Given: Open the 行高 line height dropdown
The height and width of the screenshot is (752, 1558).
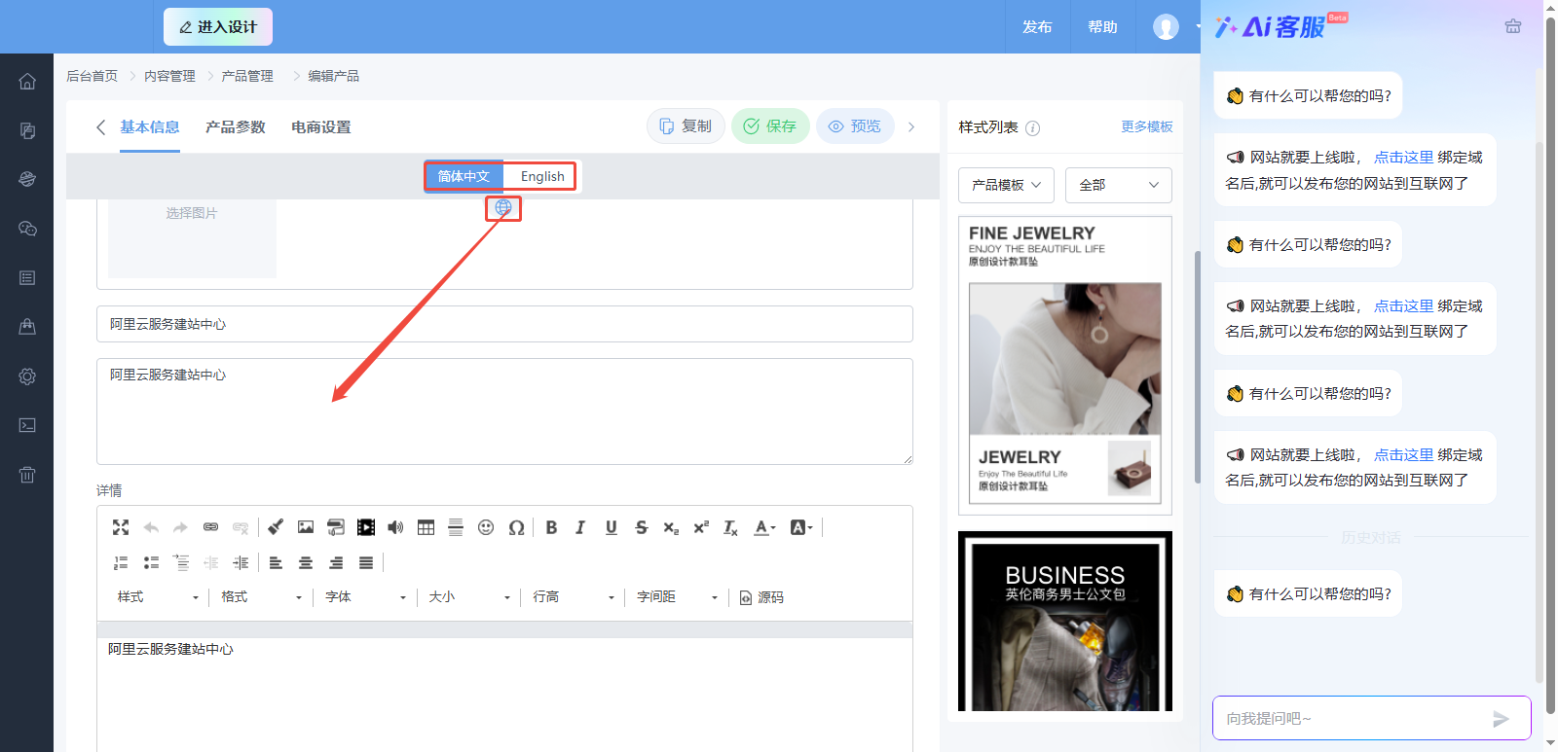Looking at the screenshot, I should (575, 597).
